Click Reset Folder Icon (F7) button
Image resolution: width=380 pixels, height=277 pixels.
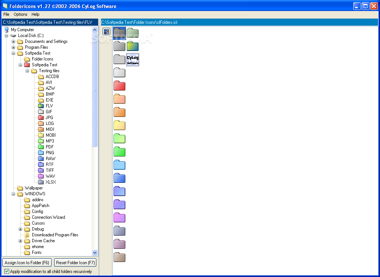pos(75,263)
